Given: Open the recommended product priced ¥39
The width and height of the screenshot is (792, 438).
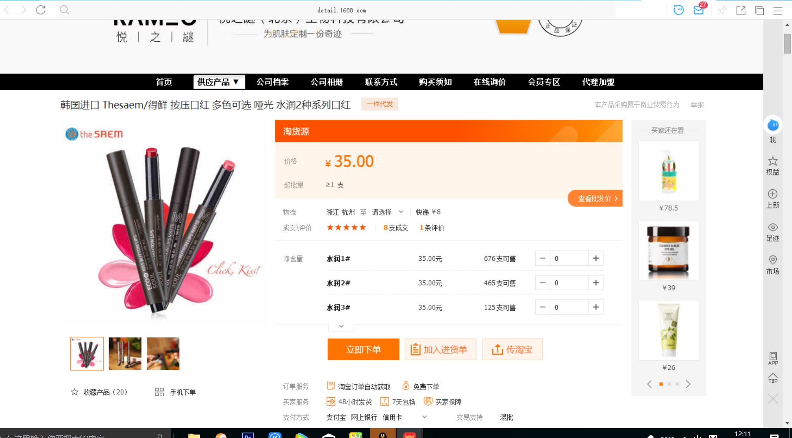Looking at the screenshot, I should [x=669, y=250].
